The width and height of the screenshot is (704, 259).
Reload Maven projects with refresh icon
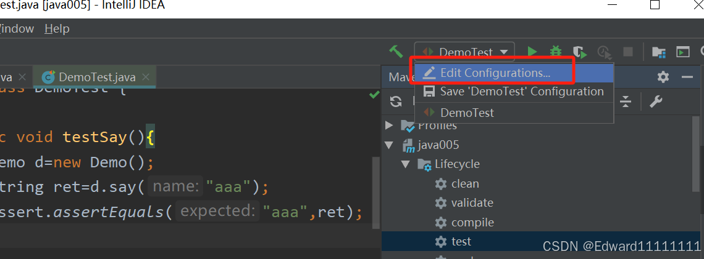click(396, 102)
